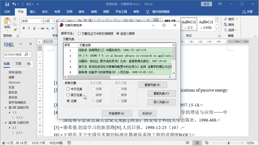259x146 pixels.
Task: Click the Share (共享) person icon
Action: point(244,12)
